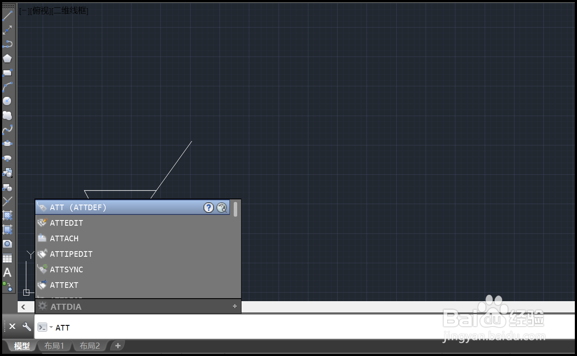
Task: Open the Insert Block tool
Action: point(7,173)
